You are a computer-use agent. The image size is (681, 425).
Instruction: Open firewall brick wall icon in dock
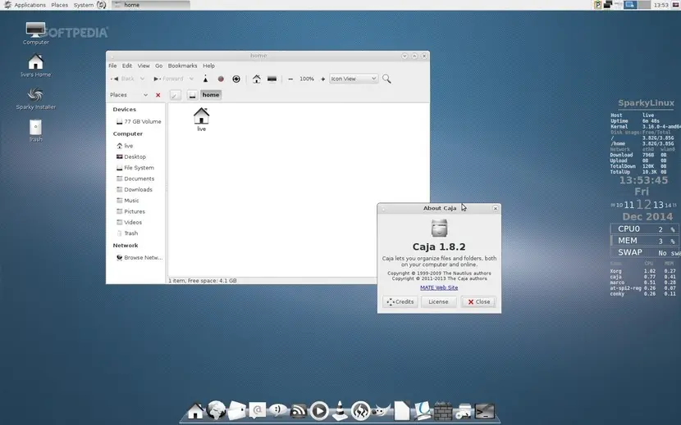(x=443, y=411)
